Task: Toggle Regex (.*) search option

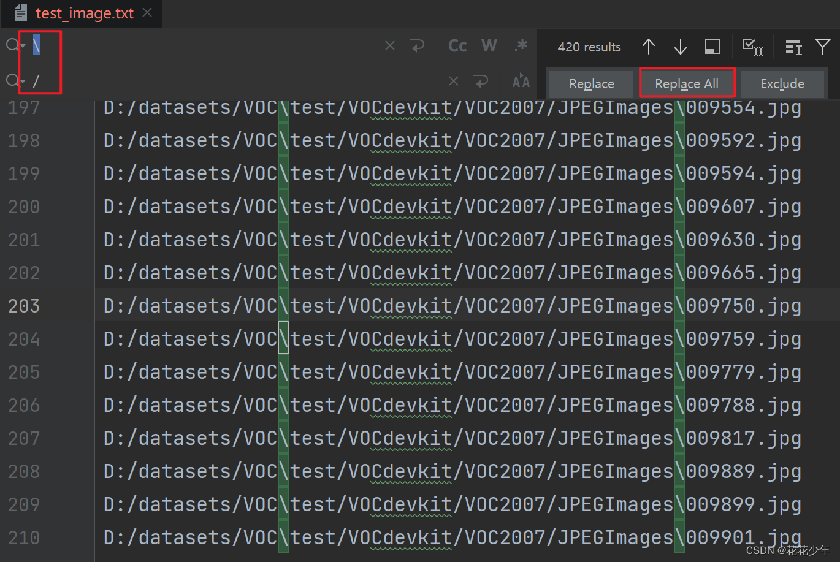Action: tap(521, 46)
